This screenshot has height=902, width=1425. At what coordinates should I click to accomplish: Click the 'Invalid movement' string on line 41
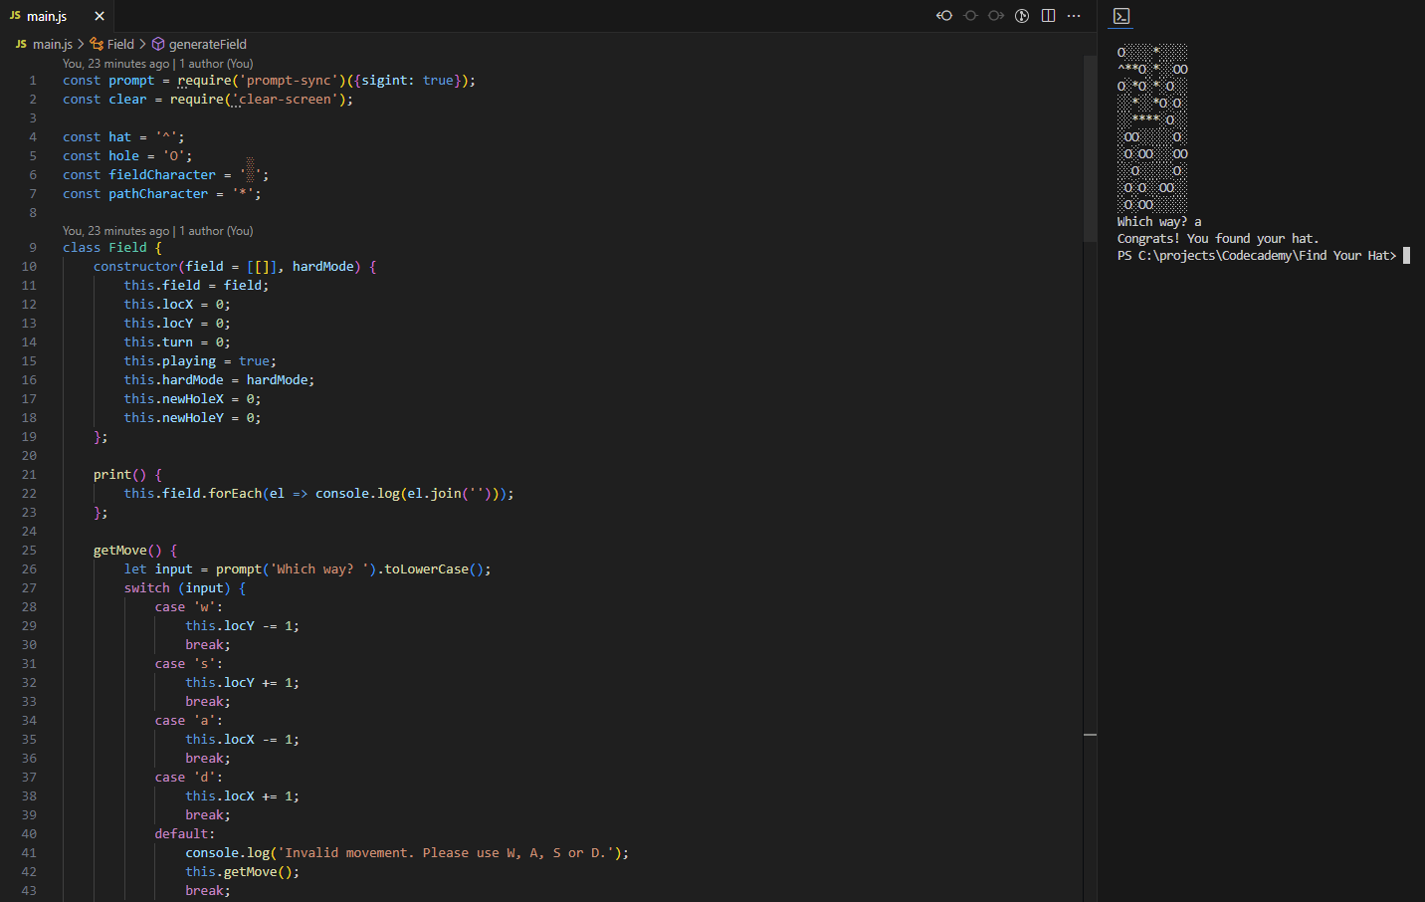[x=446, y=853]
